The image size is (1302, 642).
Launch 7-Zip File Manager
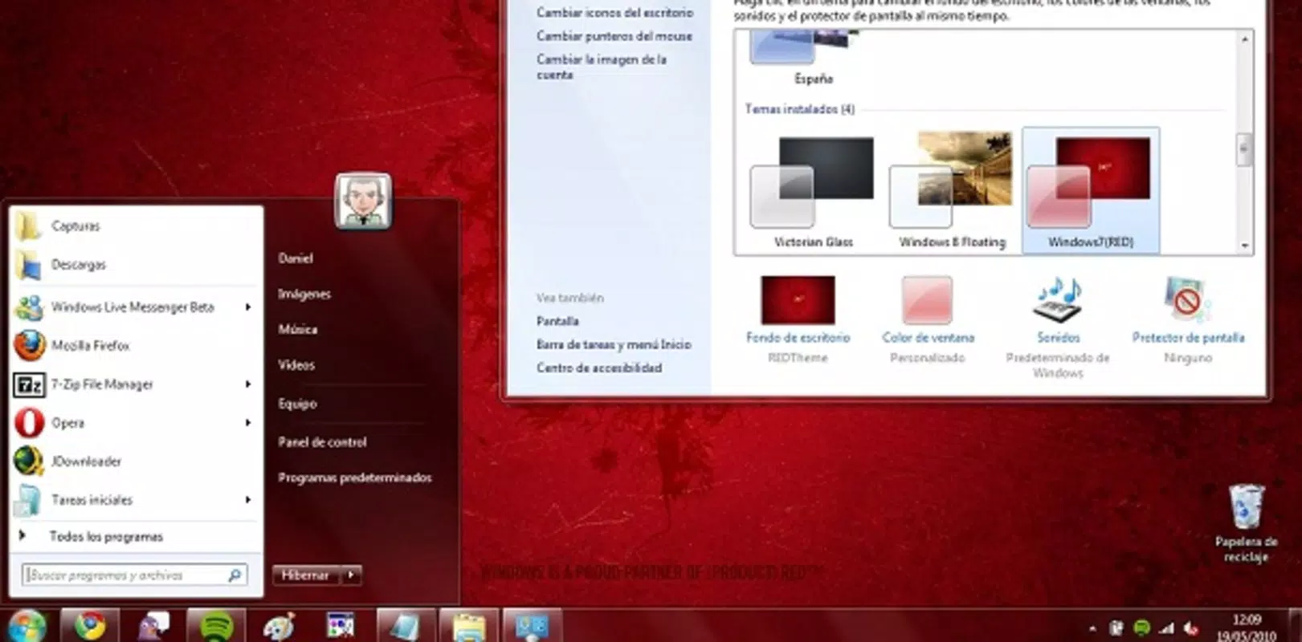tap(137, 384)
